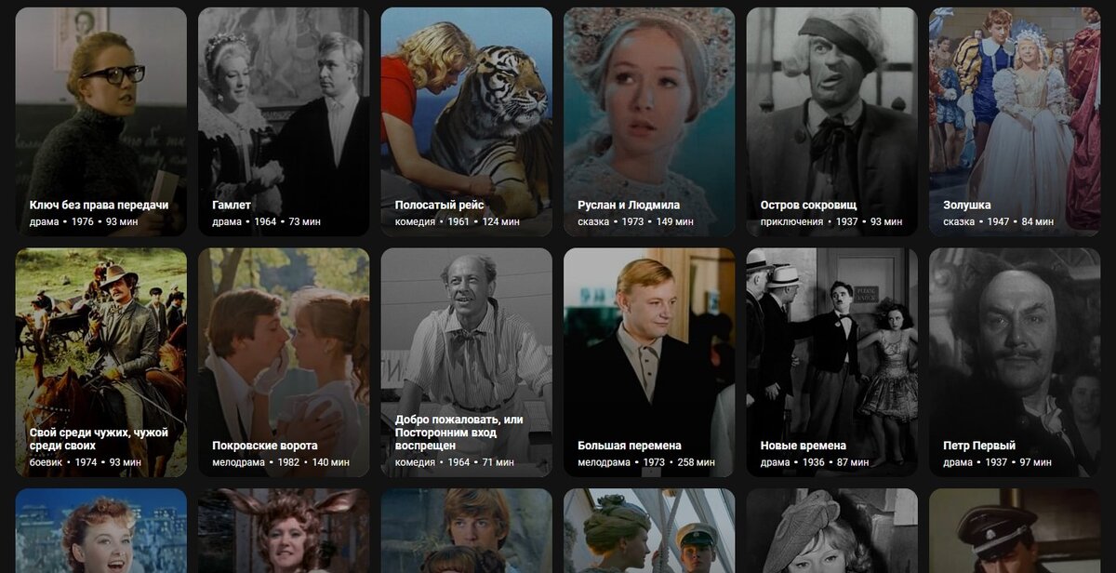Open the partially visible card with officer in cap
The image size is (1116, 573).
point(1015,531)
